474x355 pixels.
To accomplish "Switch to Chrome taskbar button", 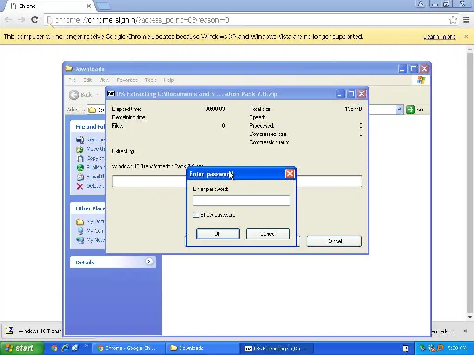I will pos(128,348).
